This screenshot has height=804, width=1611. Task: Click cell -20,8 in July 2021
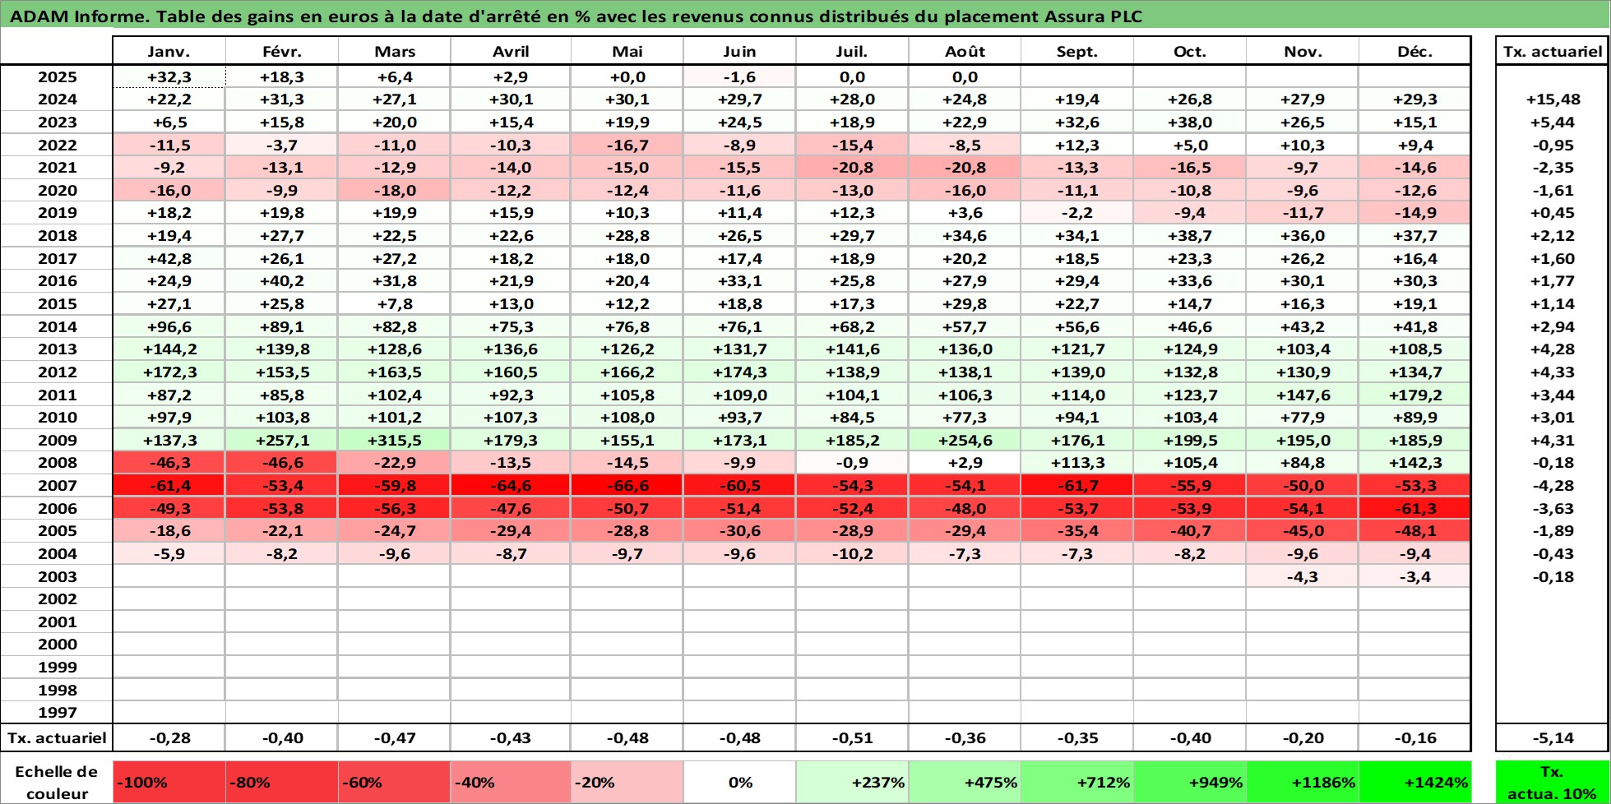(x=852, y=167)
